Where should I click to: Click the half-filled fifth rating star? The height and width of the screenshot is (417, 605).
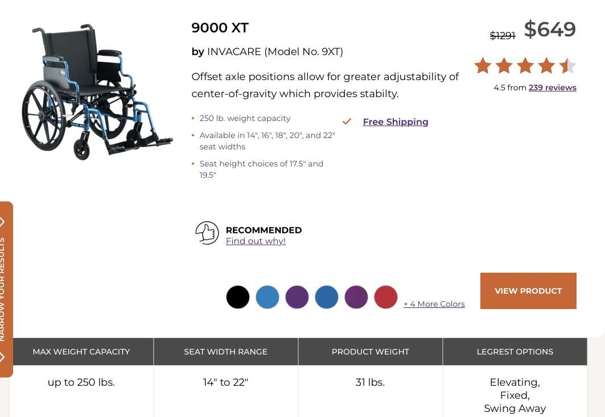567,65
